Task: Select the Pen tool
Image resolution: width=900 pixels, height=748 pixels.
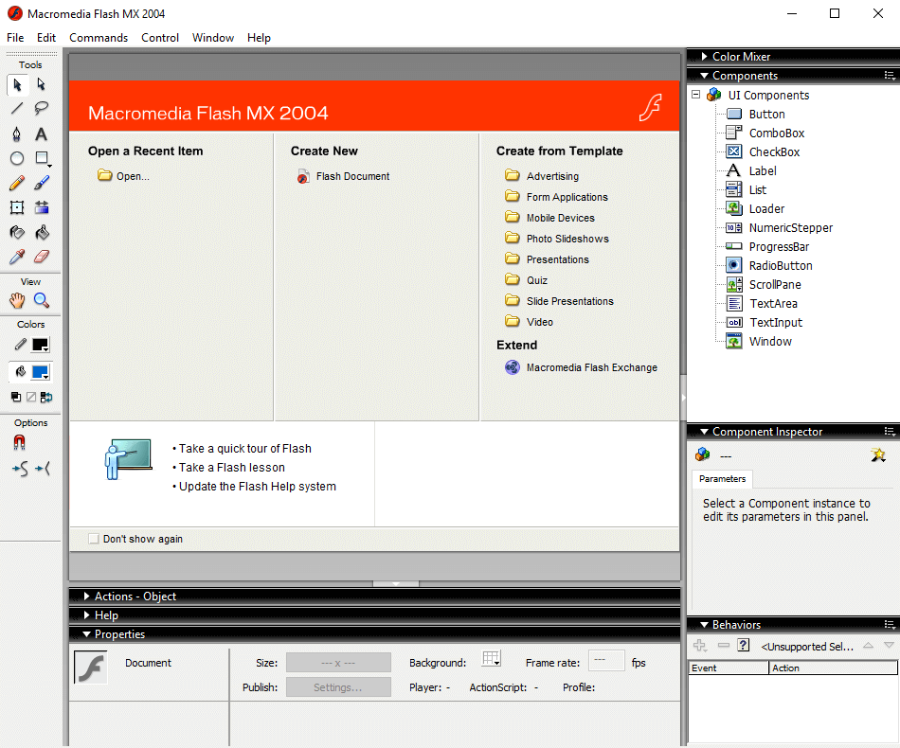Action: pyautogui.click(x=17, y=134)
